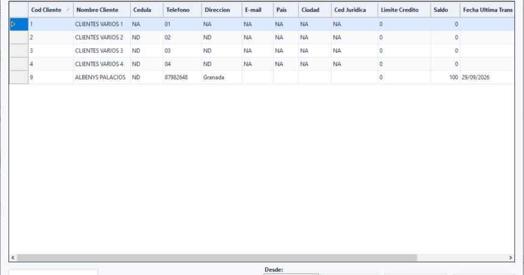Click the Nombre Cliente column header

[102, 10]
